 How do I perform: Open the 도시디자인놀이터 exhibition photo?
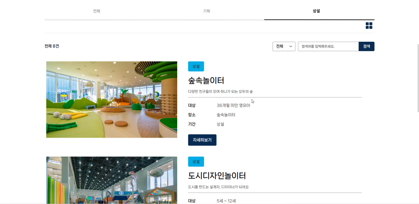(112, 180)
